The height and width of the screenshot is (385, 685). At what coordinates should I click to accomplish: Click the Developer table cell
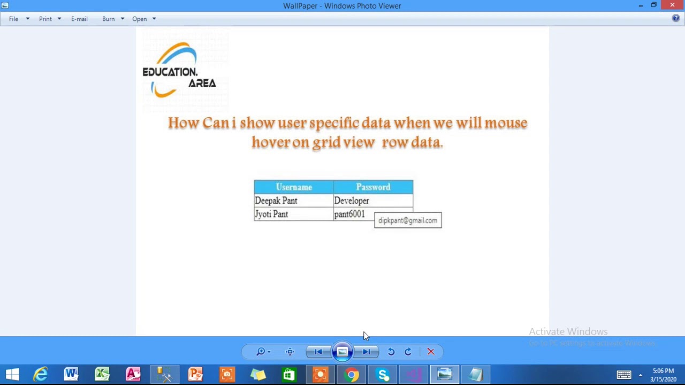click(x=373, y=201)
